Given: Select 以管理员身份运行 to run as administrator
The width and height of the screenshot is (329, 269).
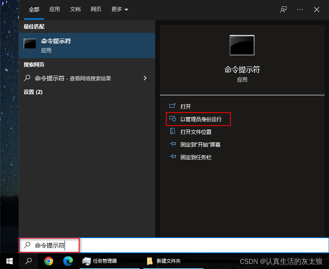Looking at the screenshot, I should click(x=197, y=119).
